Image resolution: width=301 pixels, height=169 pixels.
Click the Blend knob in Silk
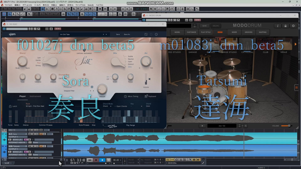(22, 62)
